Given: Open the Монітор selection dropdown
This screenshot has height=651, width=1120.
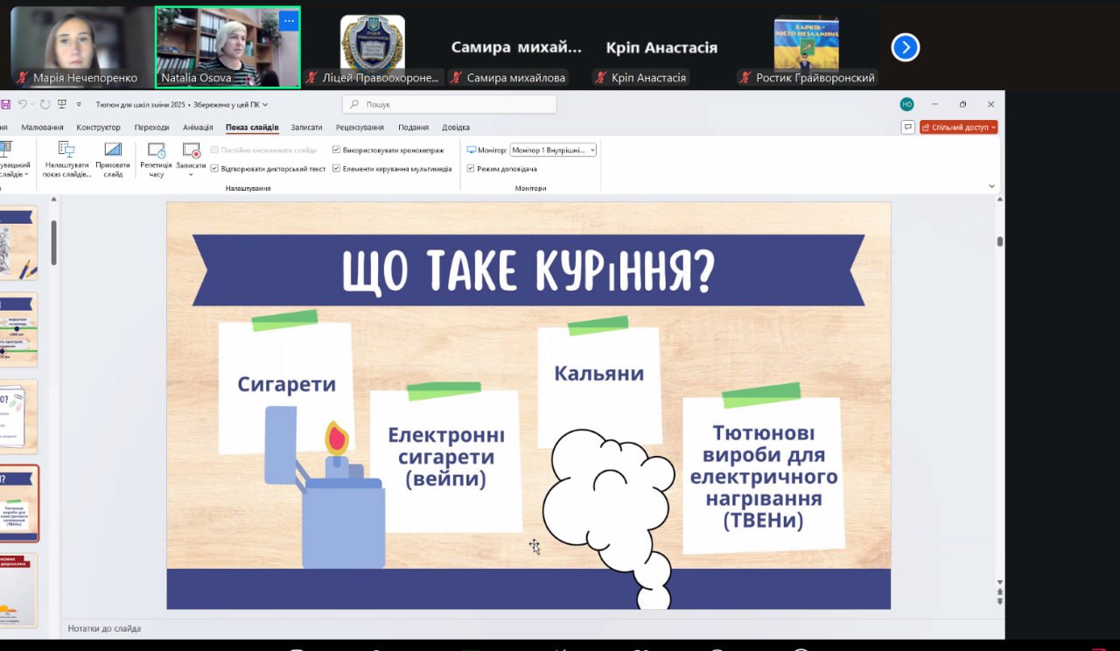Looking at the screenshot, I should [x=553, y=150].
